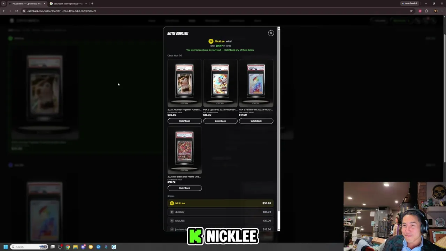Click the $15.30 fair market value
Viewport: 446px width, 251px height.
click(207, 115)
